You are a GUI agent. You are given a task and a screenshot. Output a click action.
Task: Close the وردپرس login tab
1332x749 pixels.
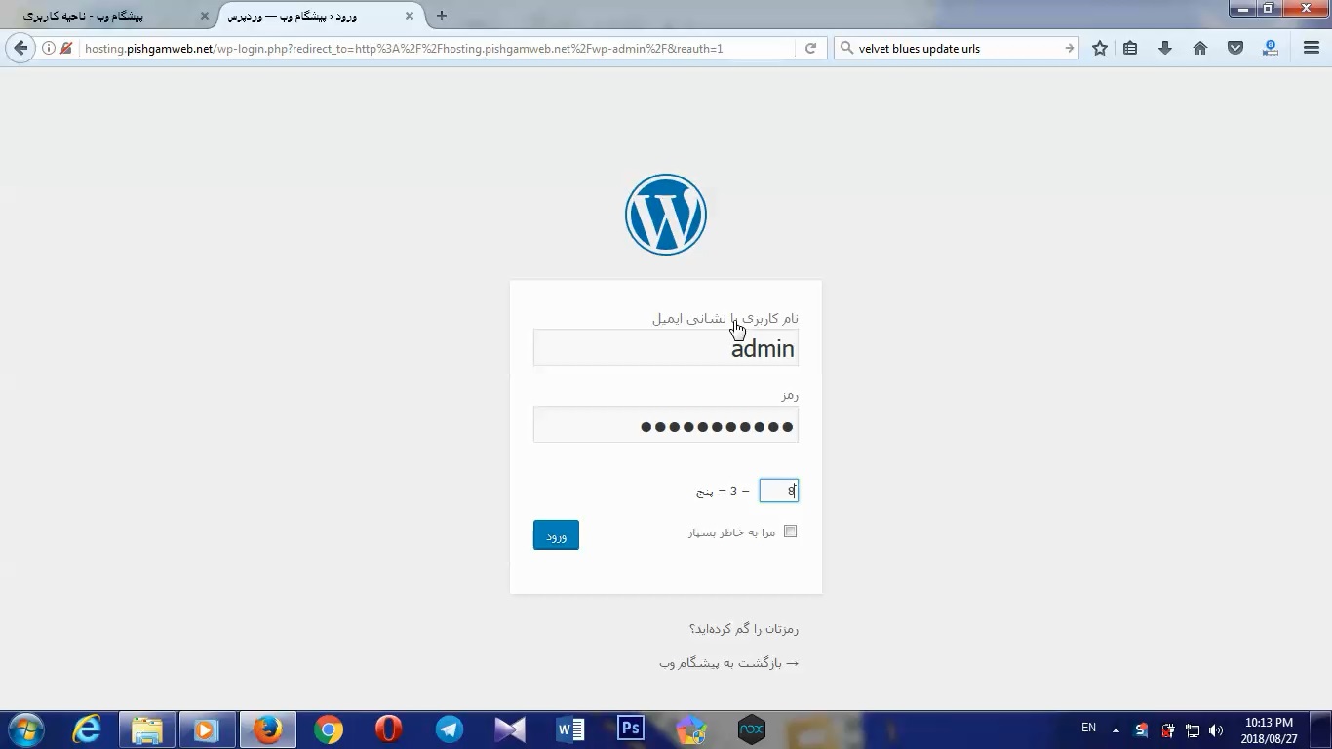point(410,17)
